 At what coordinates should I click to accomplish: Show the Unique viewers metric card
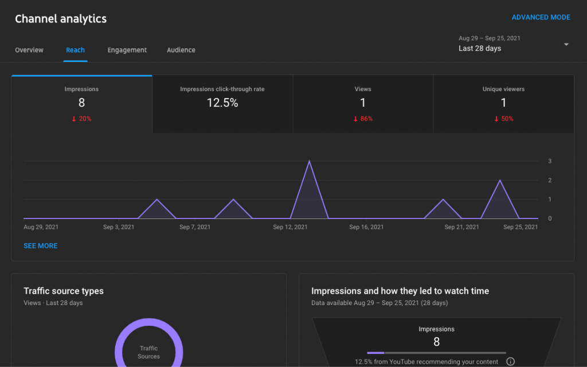(503, 103)
